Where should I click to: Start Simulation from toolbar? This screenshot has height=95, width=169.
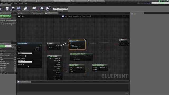click(42, 9)
